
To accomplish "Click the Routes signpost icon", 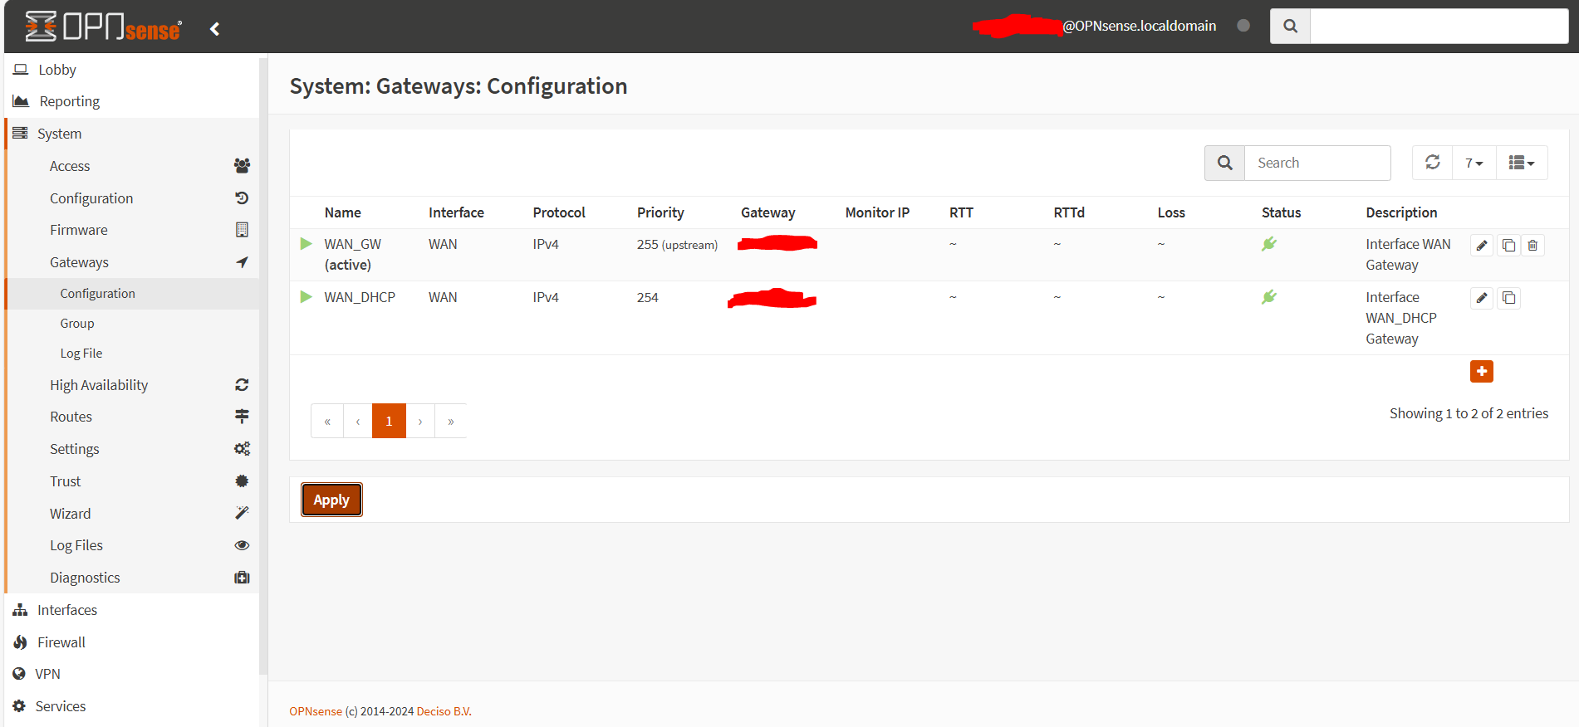I will (242, 417).
